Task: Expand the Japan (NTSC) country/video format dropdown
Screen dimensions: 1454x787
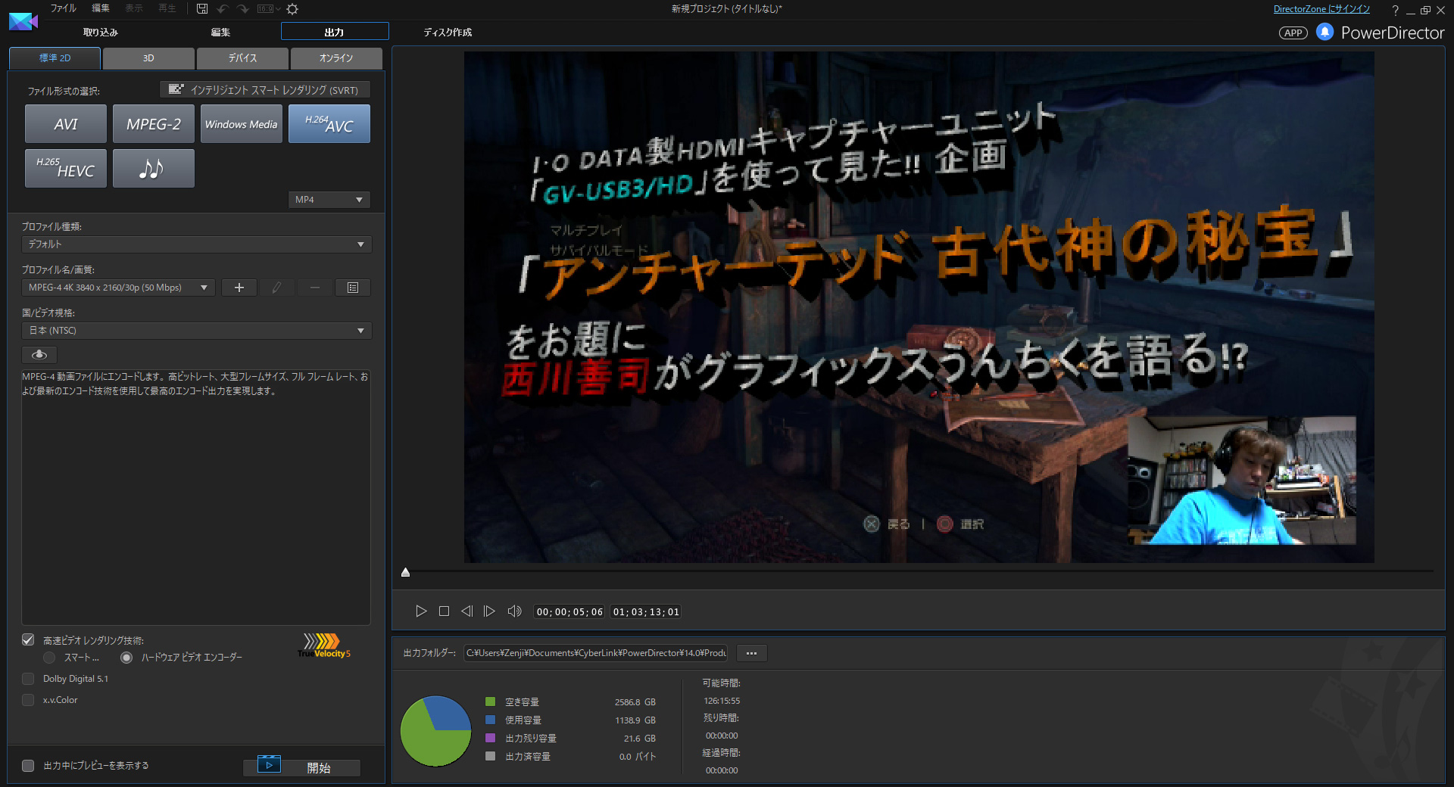Action: (196, 331)
